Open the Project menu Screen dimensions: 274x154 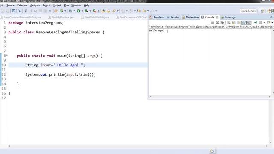click(57, 6)
